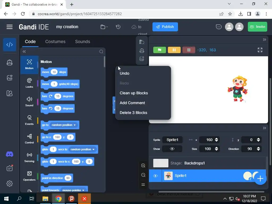The image size is (272, 204).
Task: Click the second collaborator avatar
Action: click(x=239, y=27)
